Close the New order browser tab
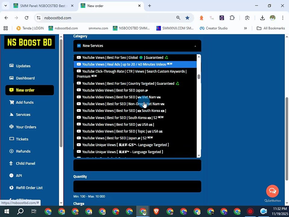The image size is (289, 217). pyautogui.click(x=139, y=6)
